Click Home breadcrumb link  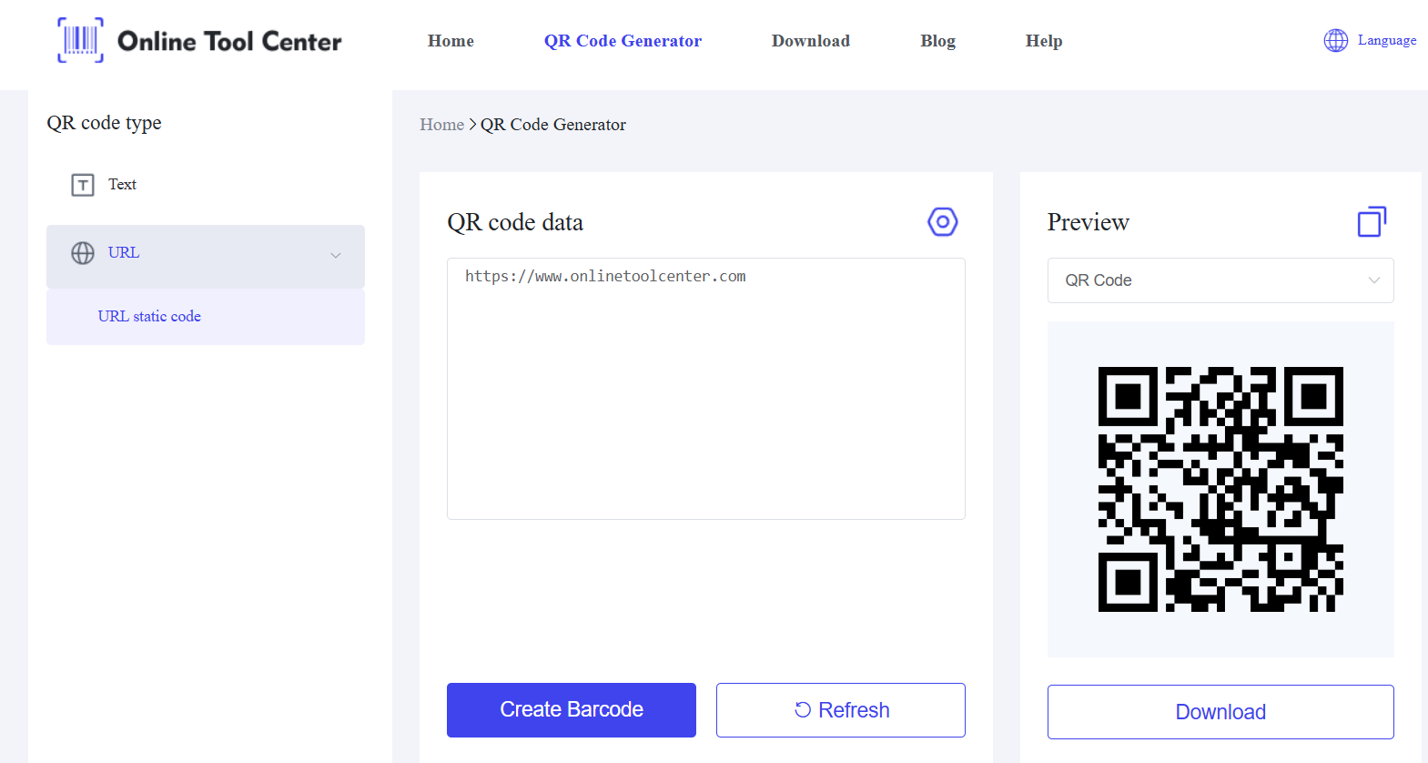point(441,125)
